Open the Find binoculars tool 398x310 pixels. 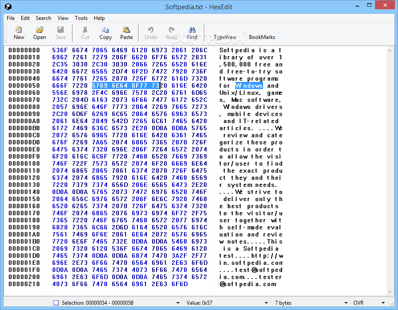tap(192, 30)
